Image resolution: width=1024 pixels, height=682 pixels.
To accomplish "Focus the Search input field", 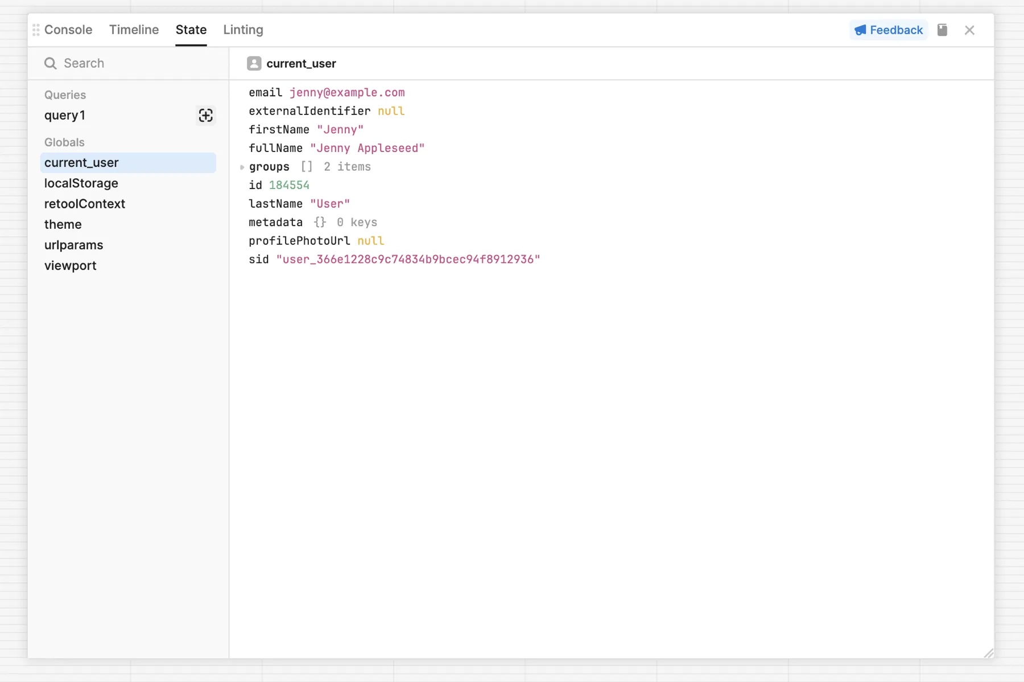I will click(128, 63).
